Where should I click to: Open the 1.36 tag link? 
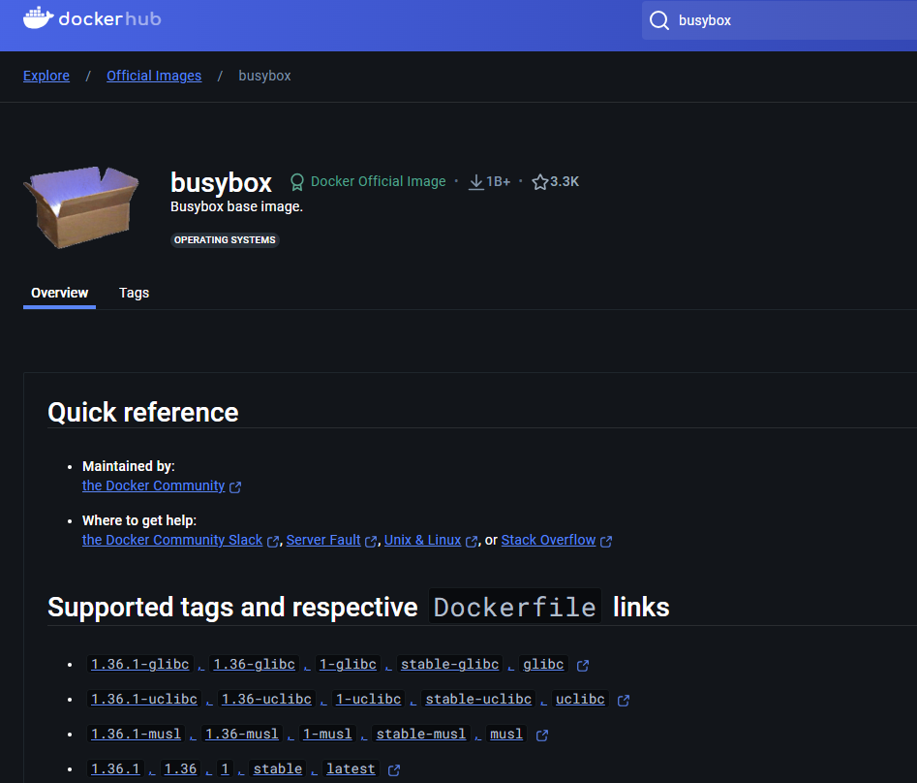[x=180, y=769]
